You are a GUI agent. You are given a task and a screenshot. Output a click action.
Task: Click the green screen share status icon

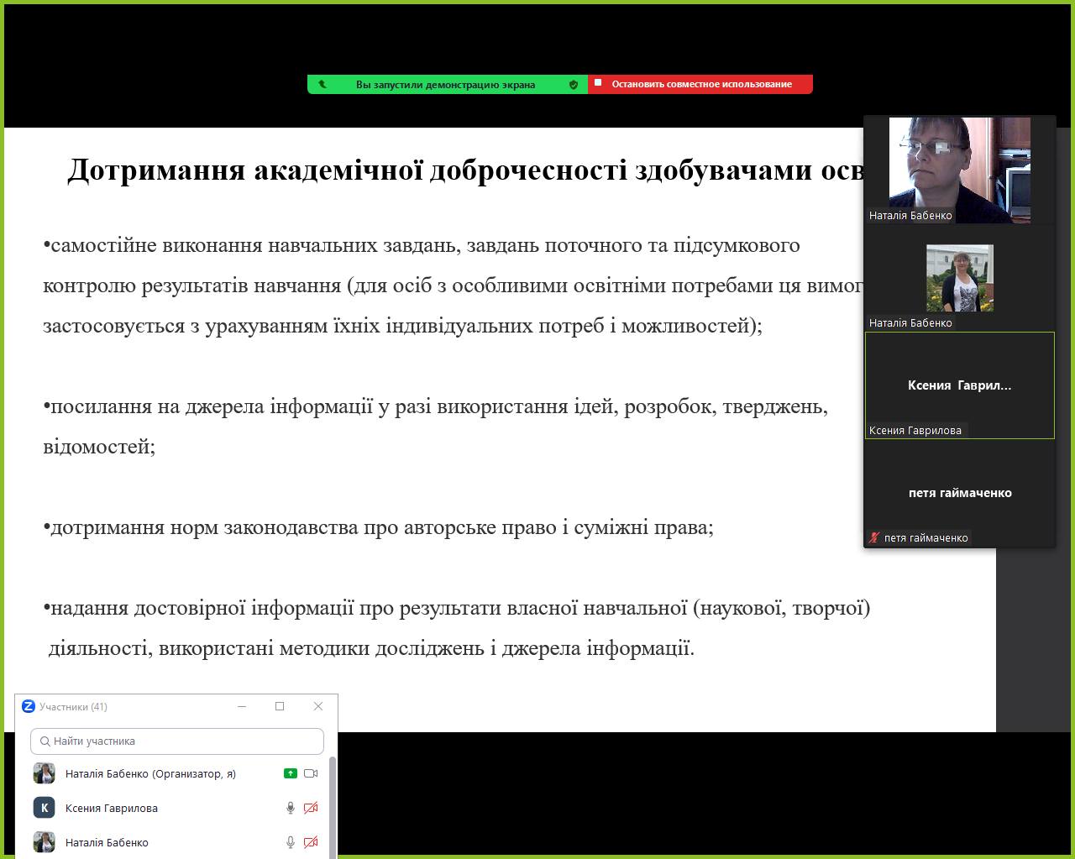click(x=322, y=84)
